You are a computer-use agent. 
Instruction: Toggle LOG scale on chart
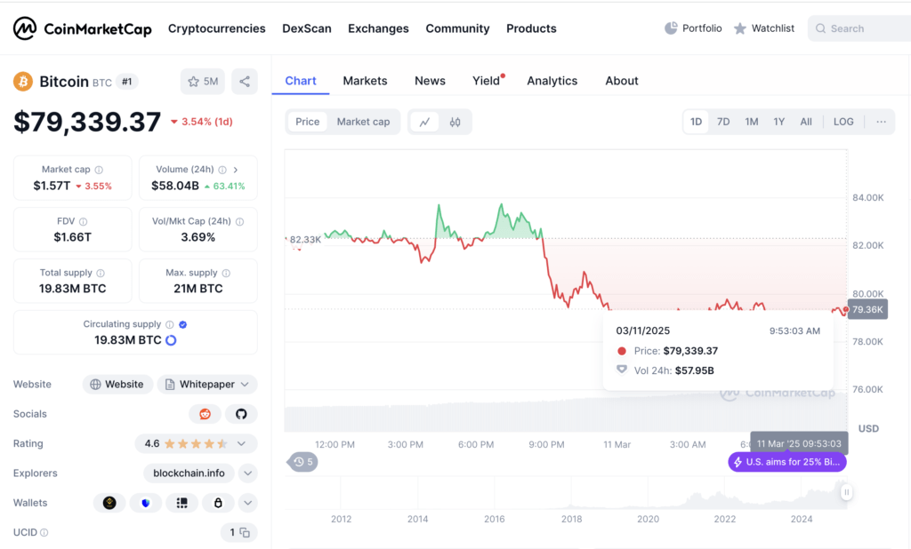(843, 122)
